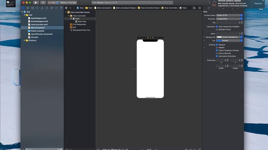Open the Breakpoint navigator icon

tap(57, 8)
